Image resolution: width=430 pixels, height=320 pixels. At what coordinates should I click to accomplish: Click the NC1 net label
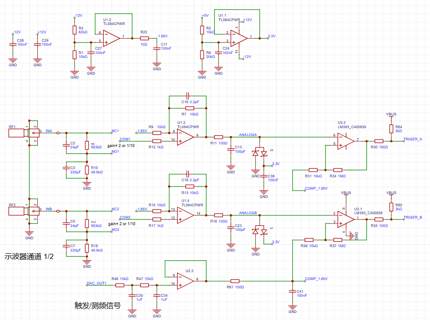[115, 131]
